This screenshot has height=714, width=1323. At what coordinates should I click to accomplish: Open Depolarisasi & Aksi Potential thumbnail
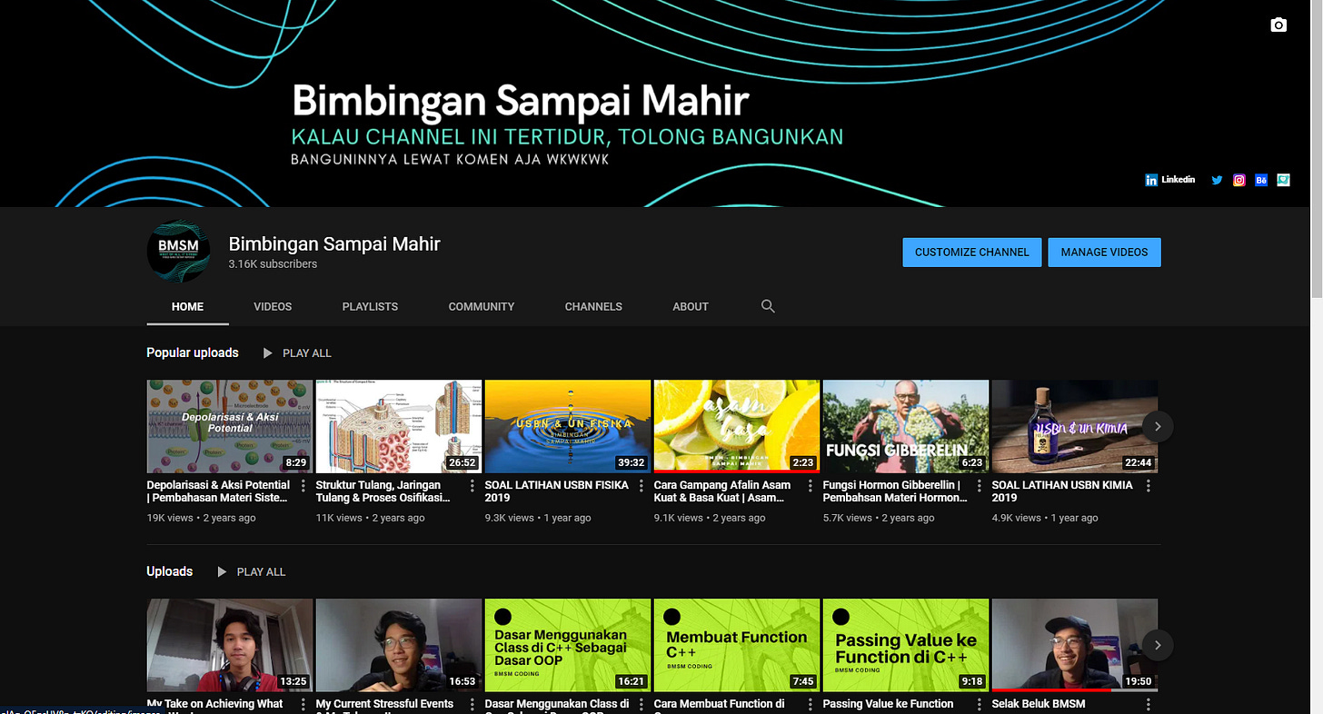click(230, 426)
